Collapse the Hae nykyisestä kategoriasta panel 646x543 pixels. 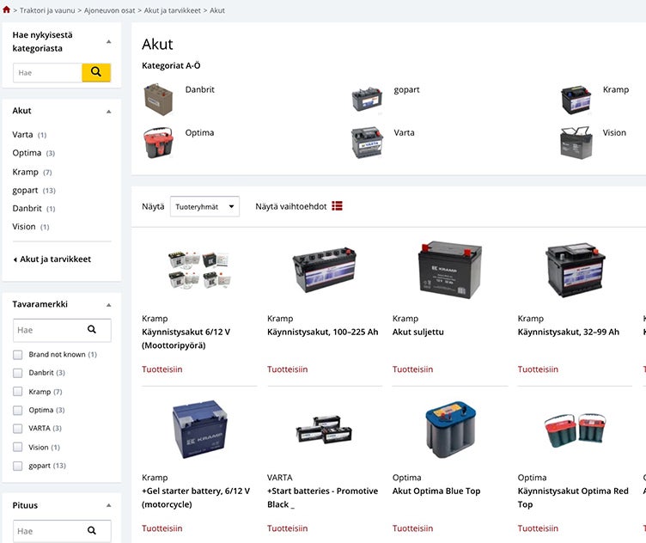109,41
